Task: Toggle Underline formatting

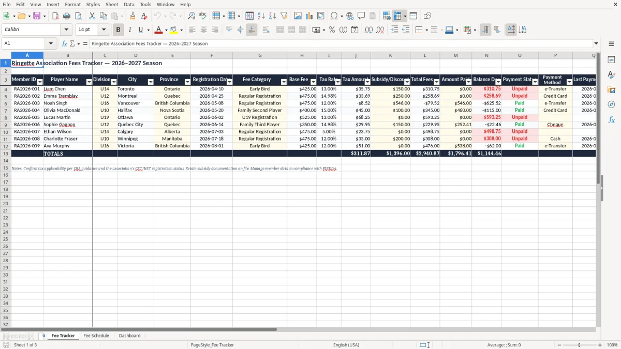Action: click(x=140, y=30)
